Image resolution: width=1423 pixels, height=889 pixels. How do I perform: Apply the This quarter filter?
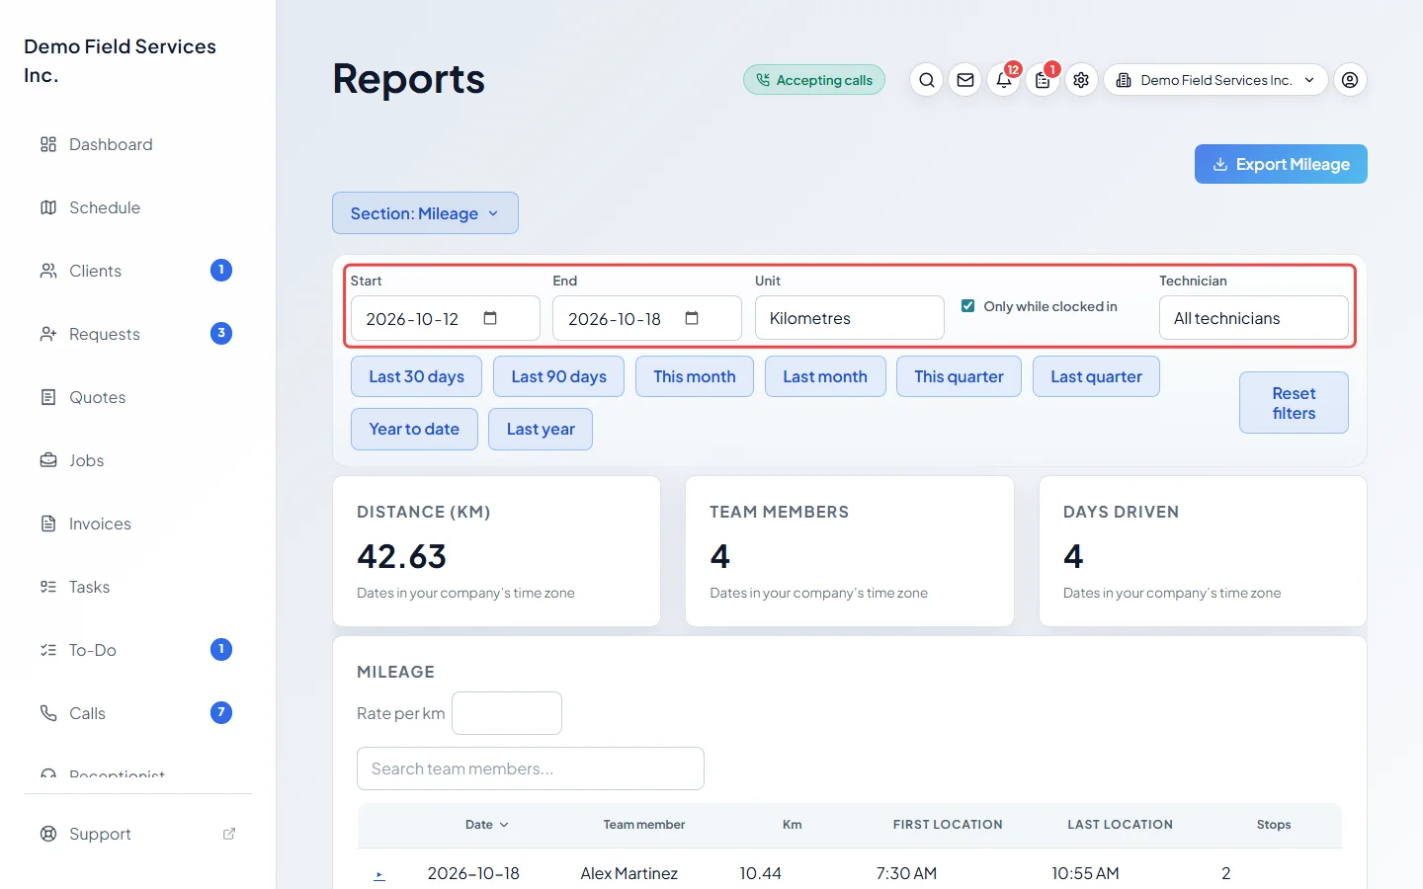click(x=959, y=376)
